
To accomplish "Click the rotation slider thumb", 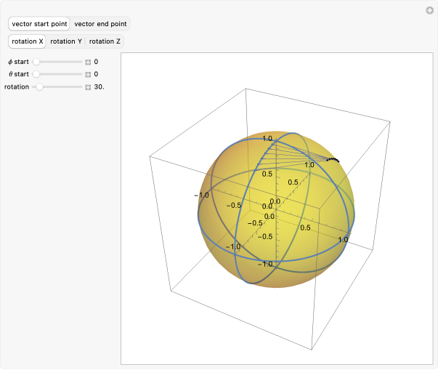I will [x=40, y=87].
